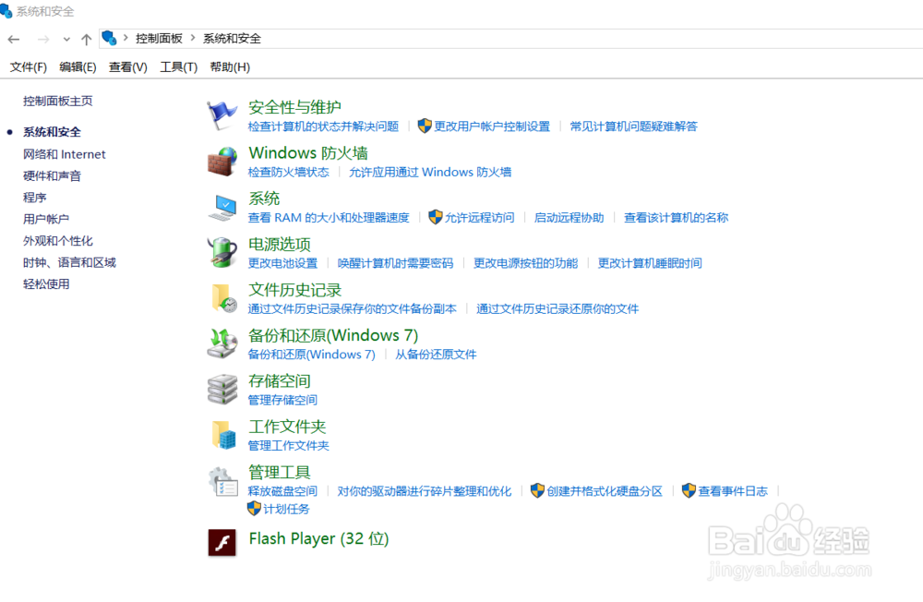Open 程序 category in sidebar
Image resolution: width=923 pixels, height=602 pixels.
[35, 198]
